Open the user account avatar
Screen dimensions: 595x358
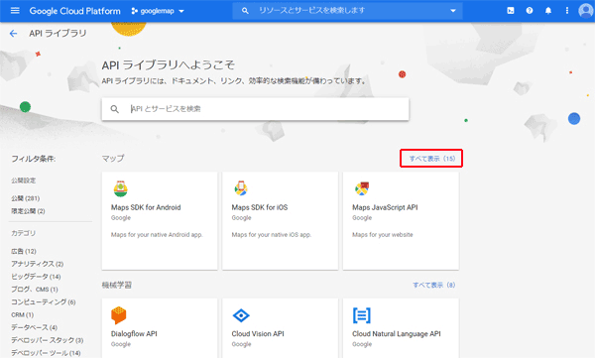[x=586, y=11]
